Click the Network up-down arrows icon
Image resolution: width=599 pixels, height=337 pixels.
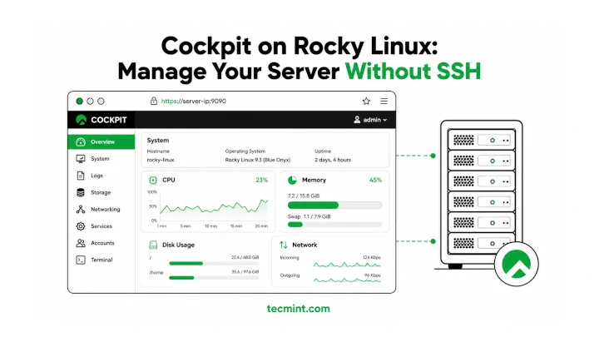point(284,245)
